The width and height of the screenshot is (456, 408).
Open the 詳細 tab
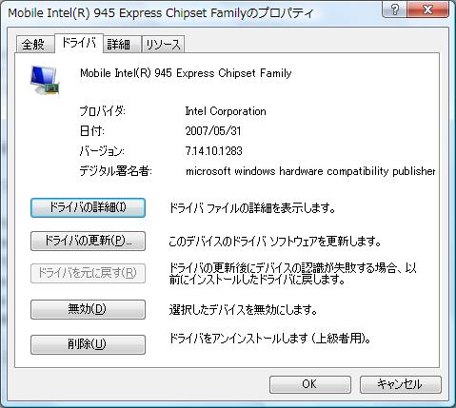[119, 44]
